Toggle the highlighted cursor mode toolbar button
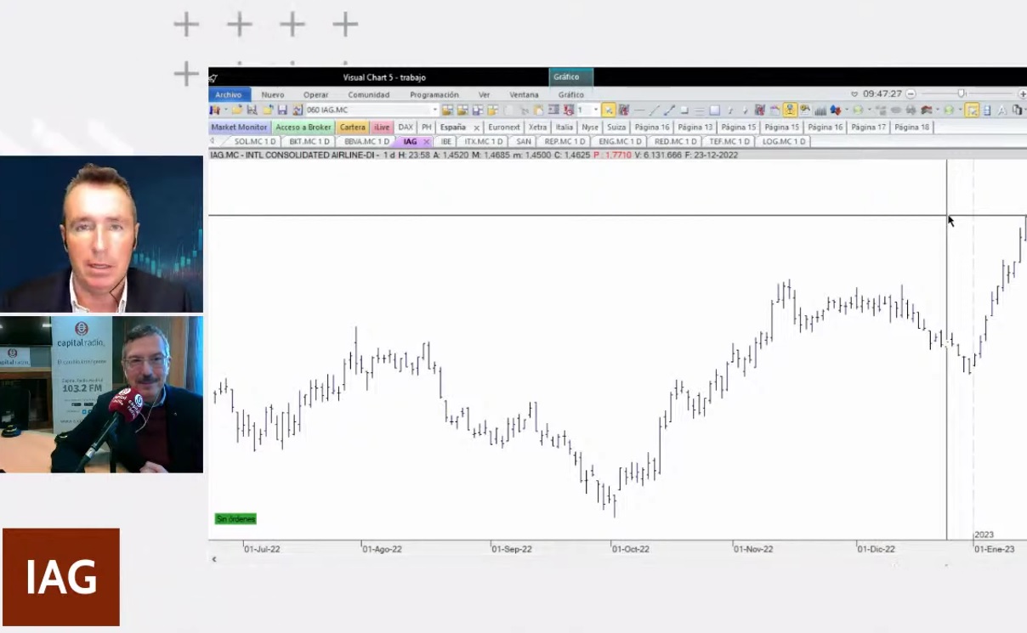Screen dimensions: 1027x633 (609, 110)
